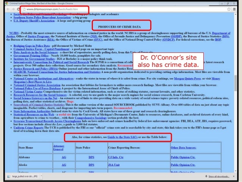Open Uniform Crime Reports link
This screenshot has height=182, width=242.
(x=28, y=128)
